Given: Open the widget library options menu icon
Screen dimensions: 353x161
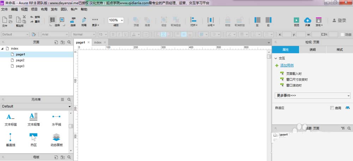Looking at the screenshot, I should [62, 99].
